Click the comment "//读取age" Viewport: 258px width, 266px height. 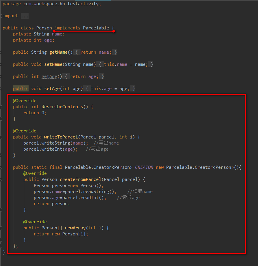pyautogui.click(x=128, y=198)
